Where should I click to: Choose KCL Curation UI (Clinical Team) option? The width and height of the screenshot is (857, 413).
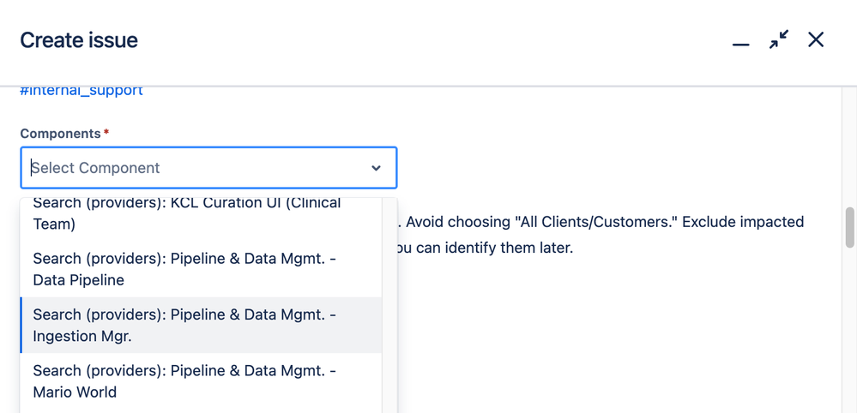pos(187,214)
